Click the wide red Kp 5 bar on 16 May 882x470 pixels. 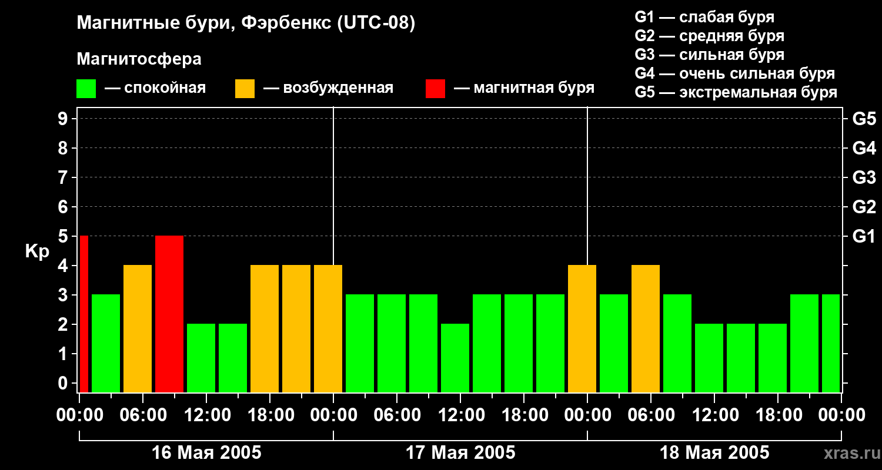pyautogui.click(x=169, y=314)
